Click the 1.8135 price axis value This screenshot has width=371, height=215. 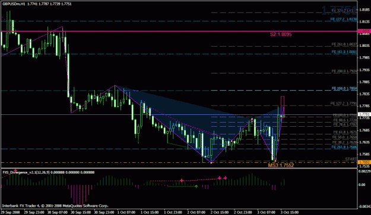tap(365, 22)
